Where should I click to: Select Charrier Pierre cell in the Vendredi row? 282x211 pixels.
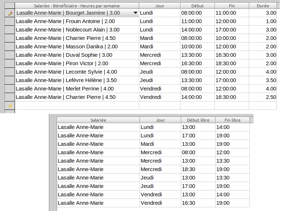point(77,97)
